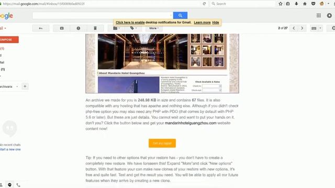Focus the browser Search box
The height and width of the screenshot is (188, 335).
point(243,4)
